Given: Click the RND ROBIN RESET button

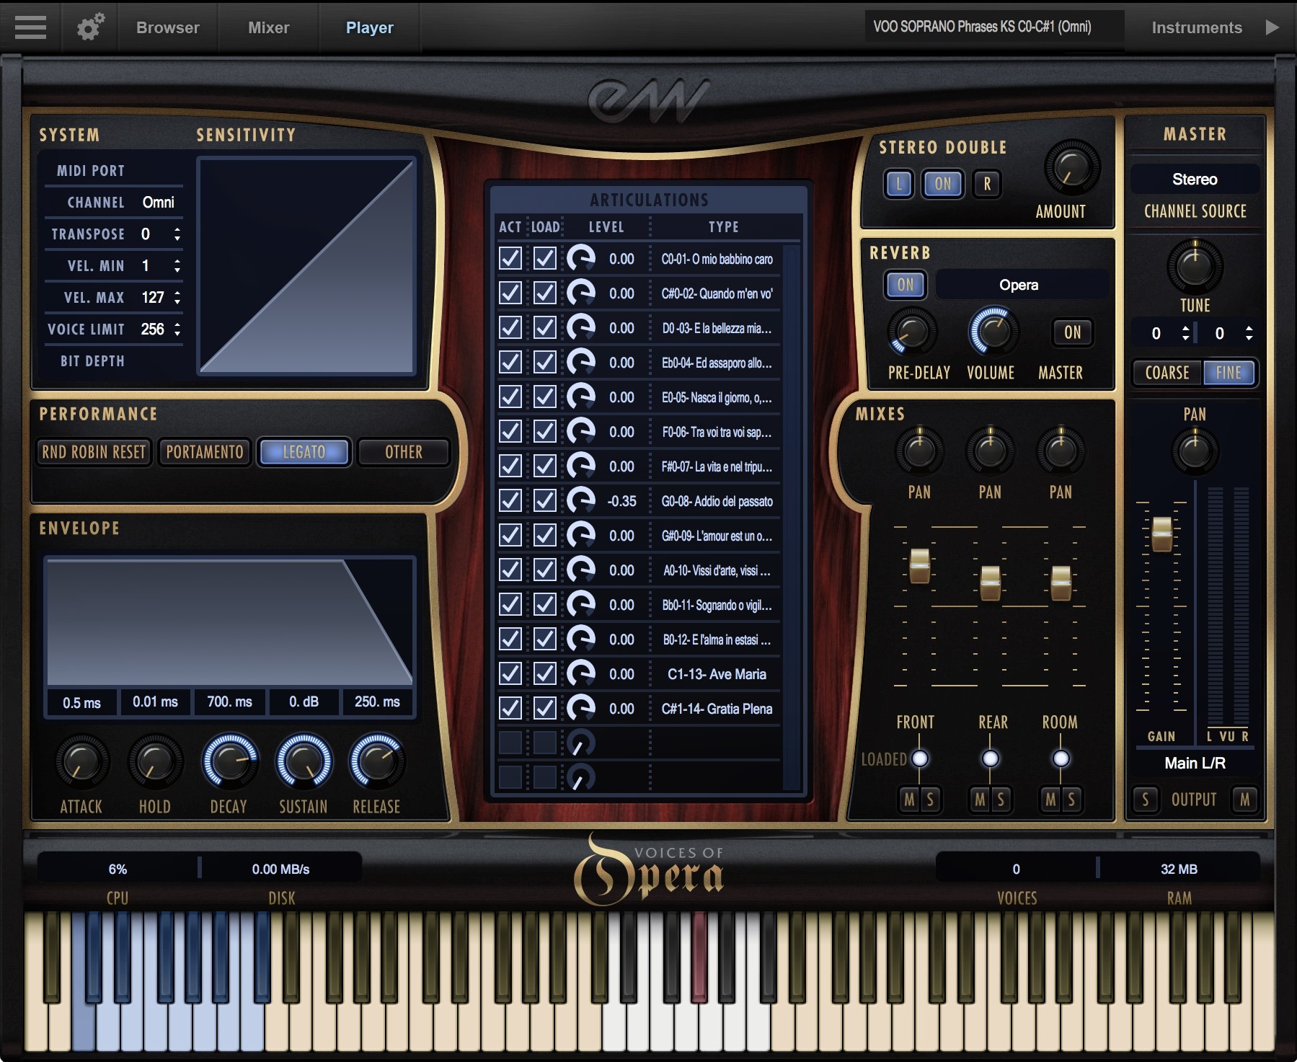Looking at the screenshot, I should click(94, 452).
